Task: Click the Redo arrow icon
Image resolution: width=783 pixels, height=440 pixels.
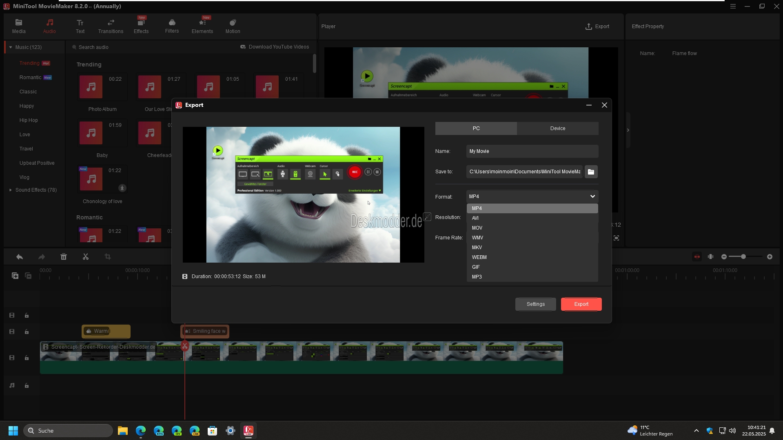Action: click(x=41, y=257)
